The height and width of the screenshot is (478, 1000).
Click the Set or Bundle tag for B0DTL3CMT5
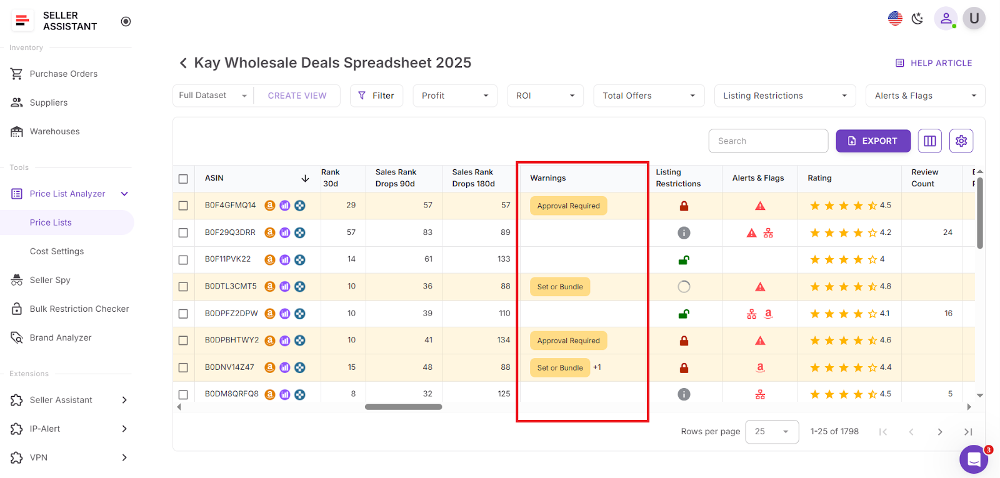click(x=560, y=287)
